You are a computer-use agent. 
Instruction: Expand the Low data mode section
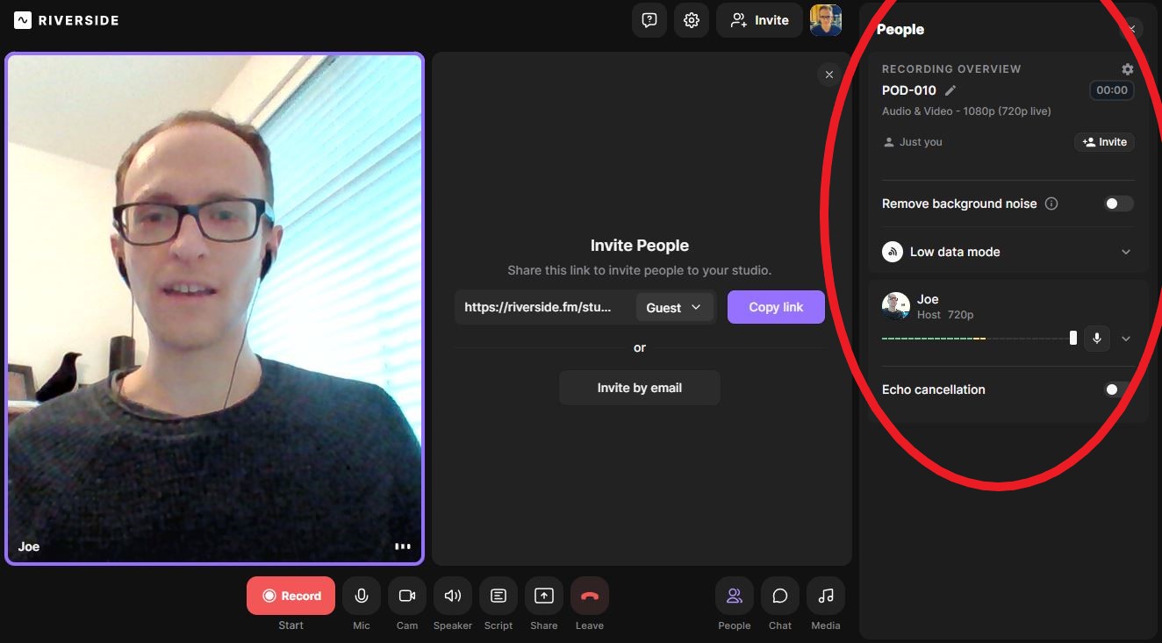tap(1126, 252)
